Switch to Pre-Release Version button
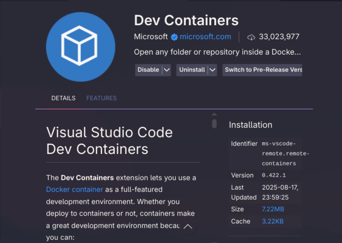 pyautogui.click(x=262, y=70)
